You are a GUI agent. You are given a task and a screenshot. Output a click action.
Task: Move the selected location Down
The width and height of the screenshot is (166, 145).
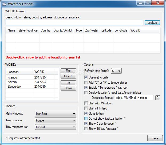click(x=68, y=88)
